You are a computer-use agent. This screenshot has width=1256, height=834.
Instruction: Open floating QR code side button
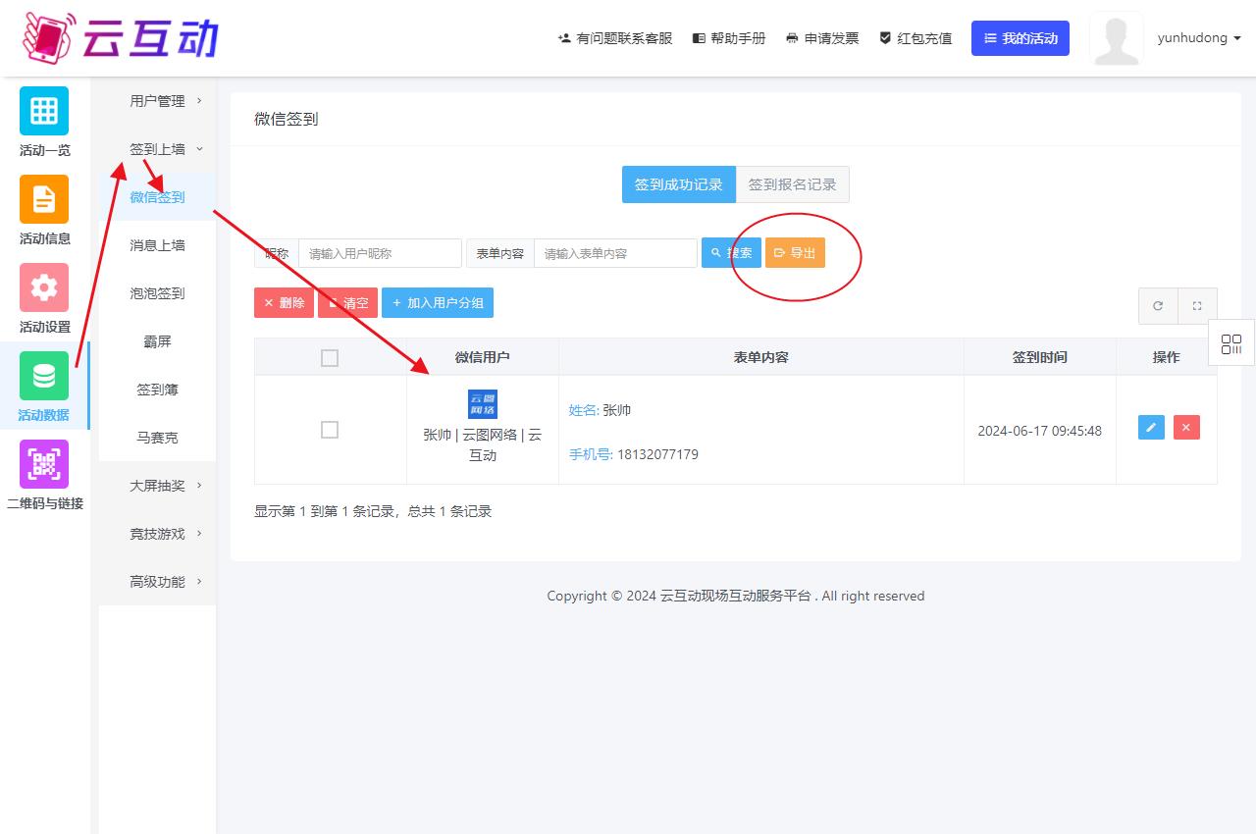click(x=1231, y=343)
